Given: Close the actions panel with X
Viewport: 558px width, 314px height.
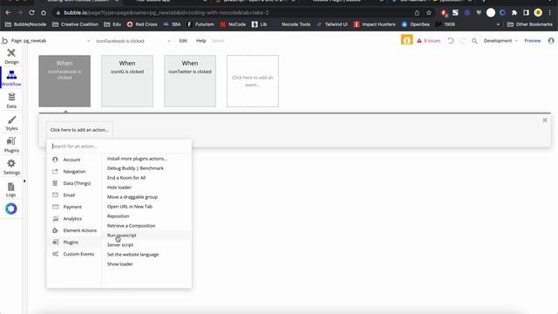Looking at the screenshot, I should (545, 120).
